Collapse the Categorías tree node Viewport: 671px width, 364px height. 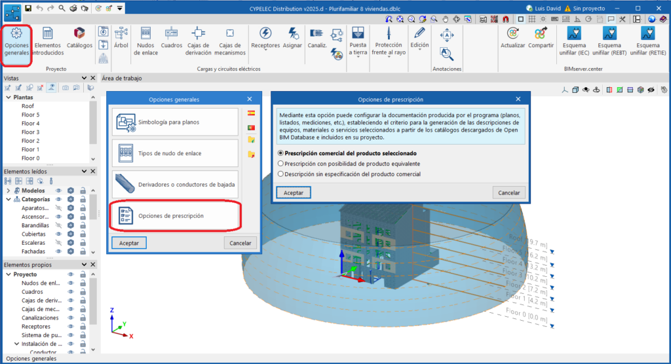pos(8,199)
